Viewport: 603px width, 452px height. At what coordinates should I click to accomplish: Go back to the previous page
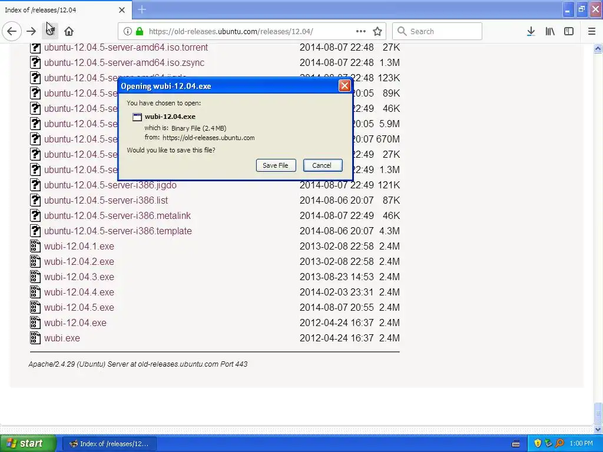pos(12,32)
